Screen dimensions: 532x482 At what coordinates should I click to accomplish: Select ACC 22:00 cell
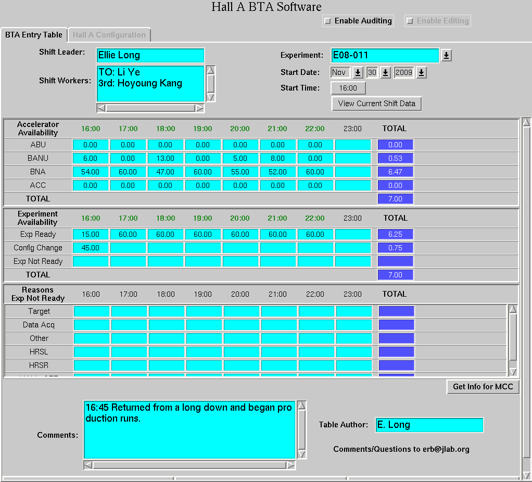pyautogui.click(x=315, y=185)
